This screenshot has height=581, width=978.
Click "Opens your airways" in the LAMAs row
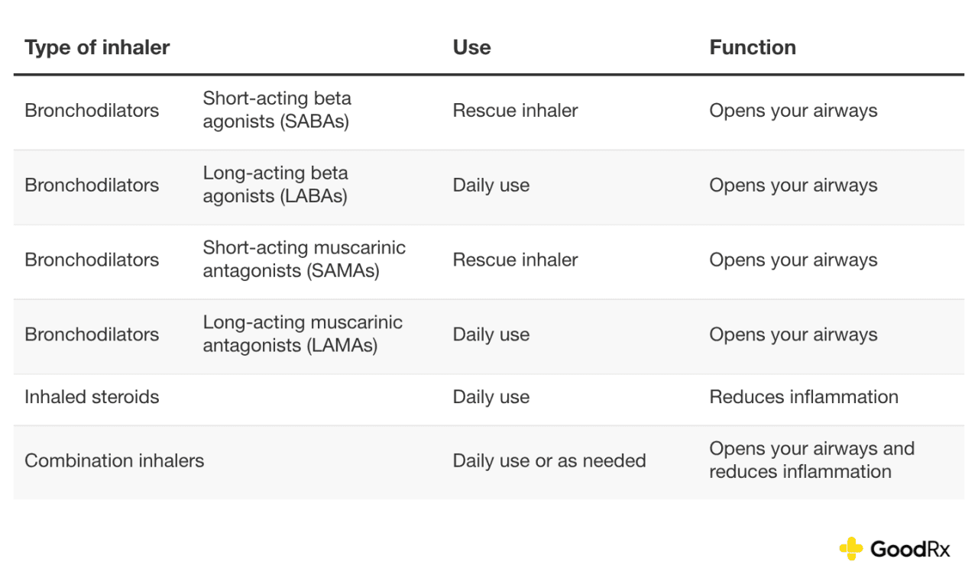[x=793, y=335]
